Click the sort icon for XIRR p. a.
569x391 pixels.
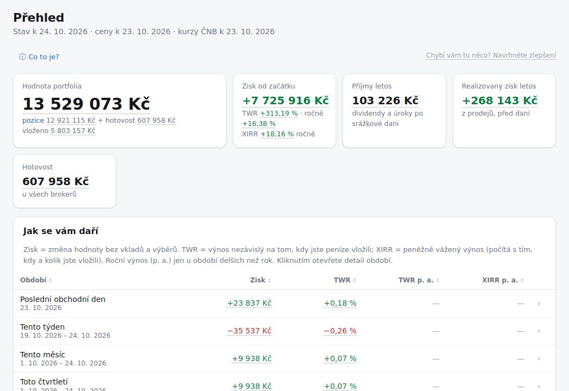[522, 280]
